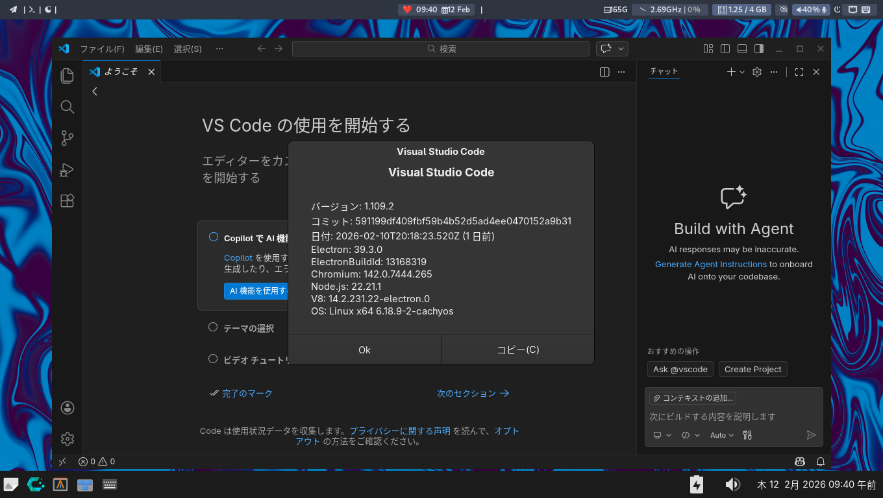This screenshot has height=498, width=883.
Task: Click the Copilot link in the walkthrough step
Action: [238, 258]
